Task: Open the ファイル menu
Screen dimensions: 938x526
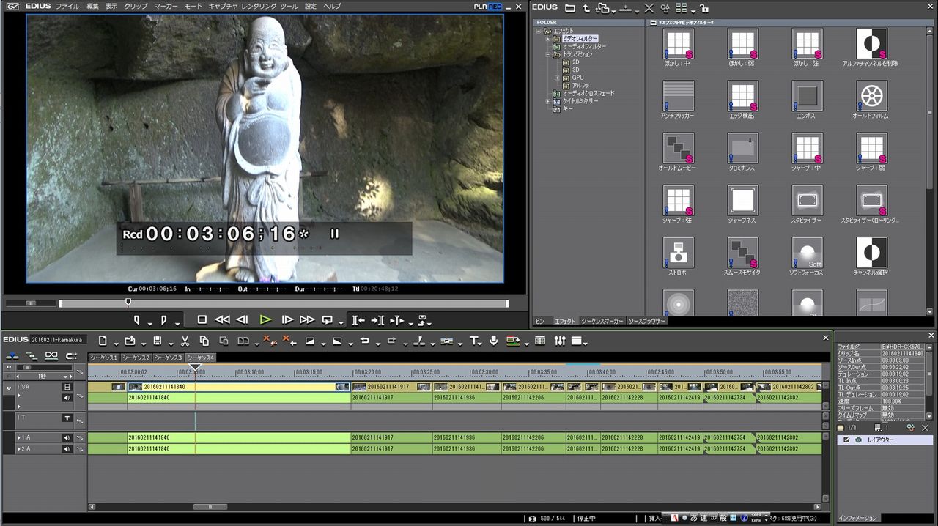Action: pos(67,6)
